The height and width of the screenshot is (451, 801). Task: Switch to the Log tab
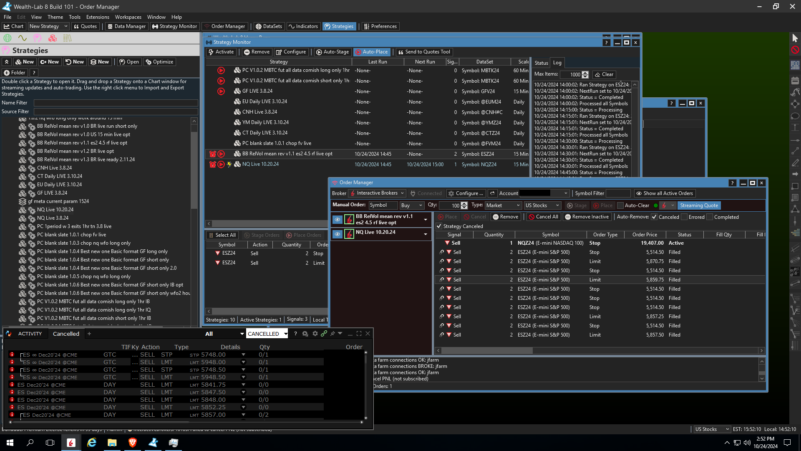click(557, 63)
